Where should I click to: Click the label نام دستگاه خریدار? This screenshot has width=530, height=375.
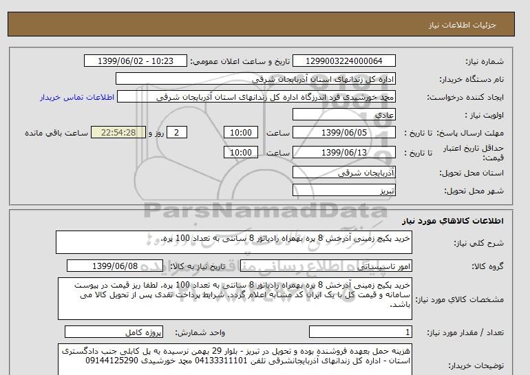coord(471,79)
